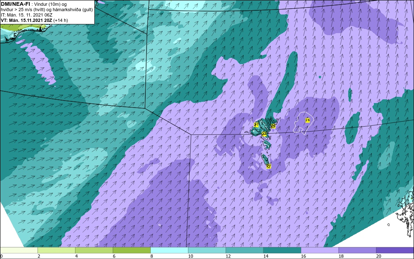Click the legend scale label '4'
This screenshot has height=259, width=414.
pyautogui.click(x=77, y=256)
